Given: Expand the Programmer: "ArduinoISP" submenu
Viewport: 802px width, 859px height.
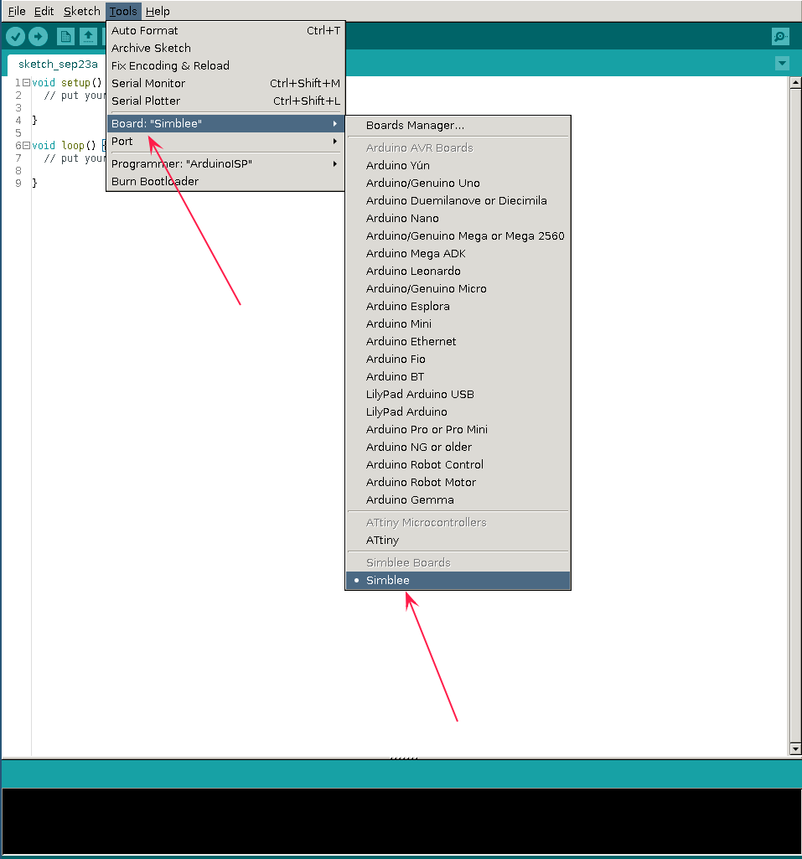Looking at the screenshot, I should [225, 163].
